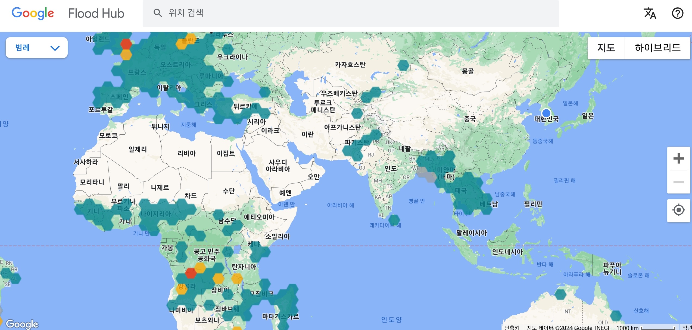
Task: Center map on my location icon
Action: tap(678, 210)
